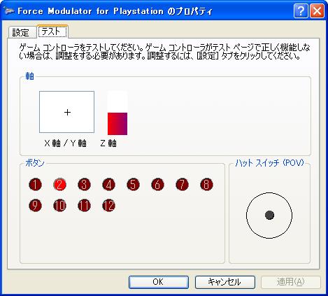
Task: Click button indicator number 9
Action: 35,206
